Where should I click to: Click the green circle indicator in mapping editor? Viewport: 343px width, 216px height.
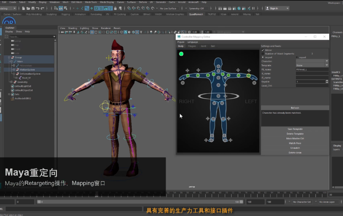(181, 54)
